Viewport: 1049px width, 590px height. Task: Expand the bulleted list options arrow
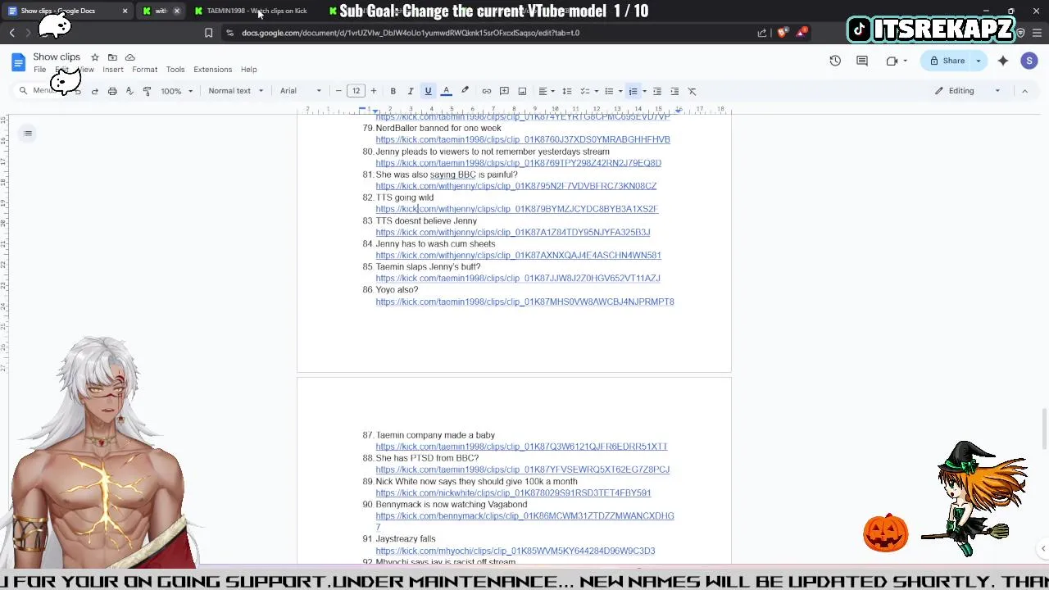[x=620, y=91]
